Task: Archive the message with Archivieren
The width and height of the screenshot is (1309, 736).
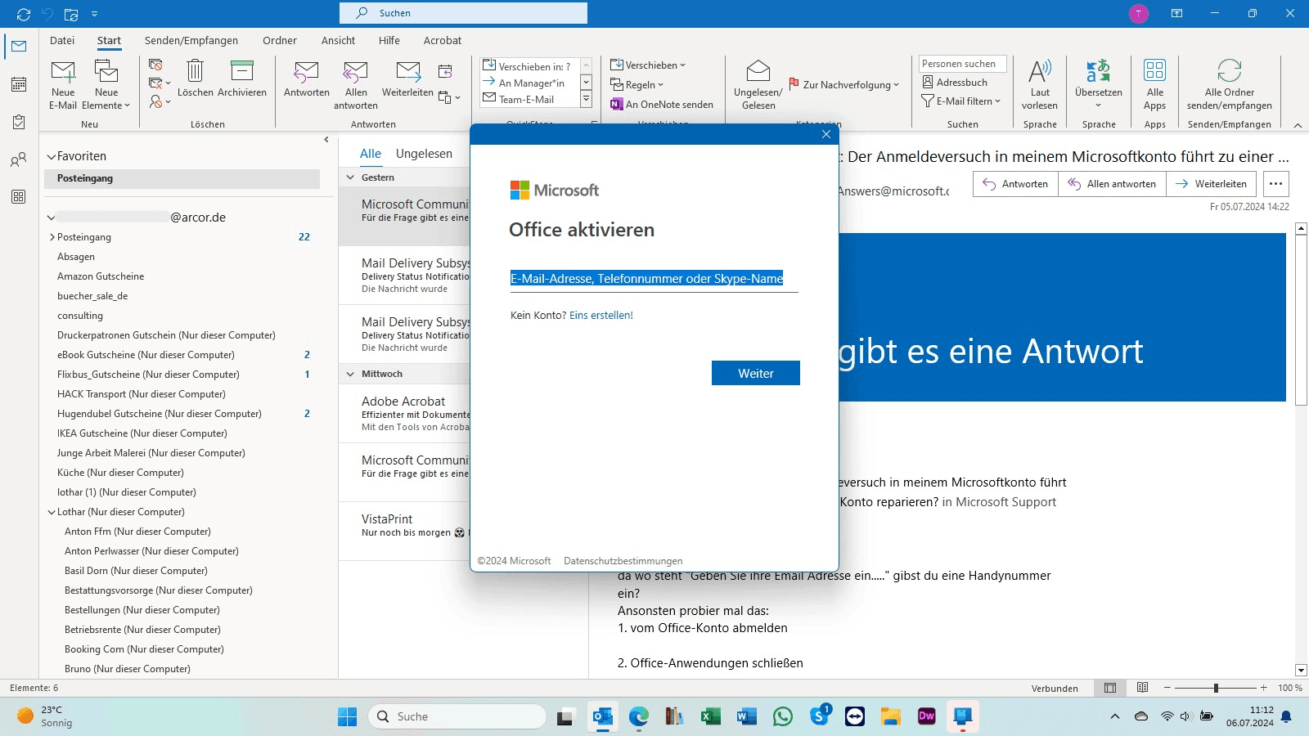Action: 242,79
